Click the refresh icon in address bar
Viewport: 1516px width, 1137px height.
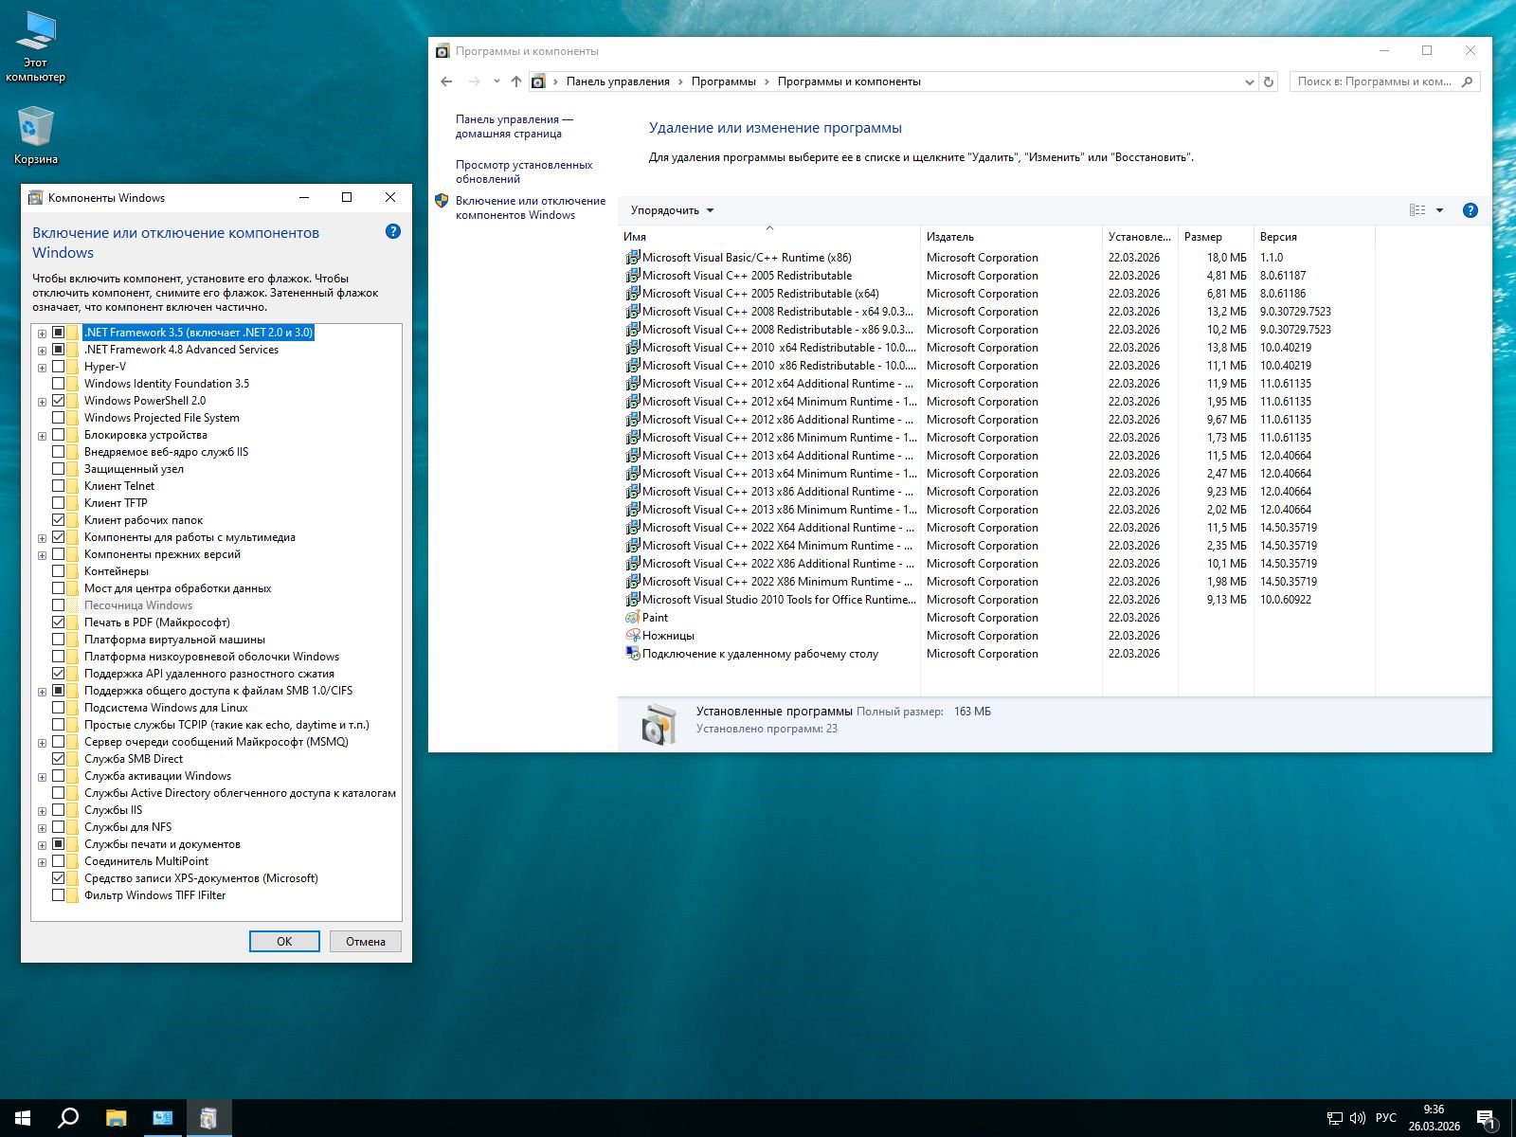pyautogui.click(x=1269, y=81)
